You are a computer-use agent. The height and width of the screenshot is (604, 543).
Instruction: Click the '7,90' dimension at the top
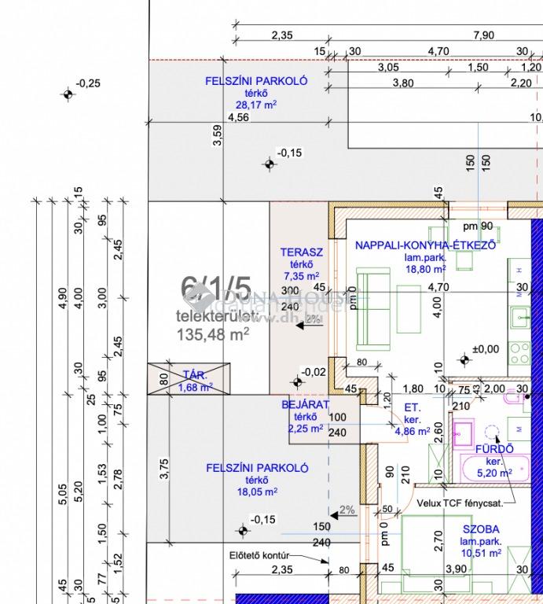(x=484, y=35)
